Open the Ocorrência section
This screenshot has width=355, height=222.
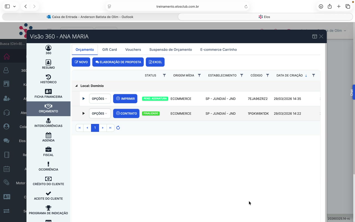click(x=48, y=166)
